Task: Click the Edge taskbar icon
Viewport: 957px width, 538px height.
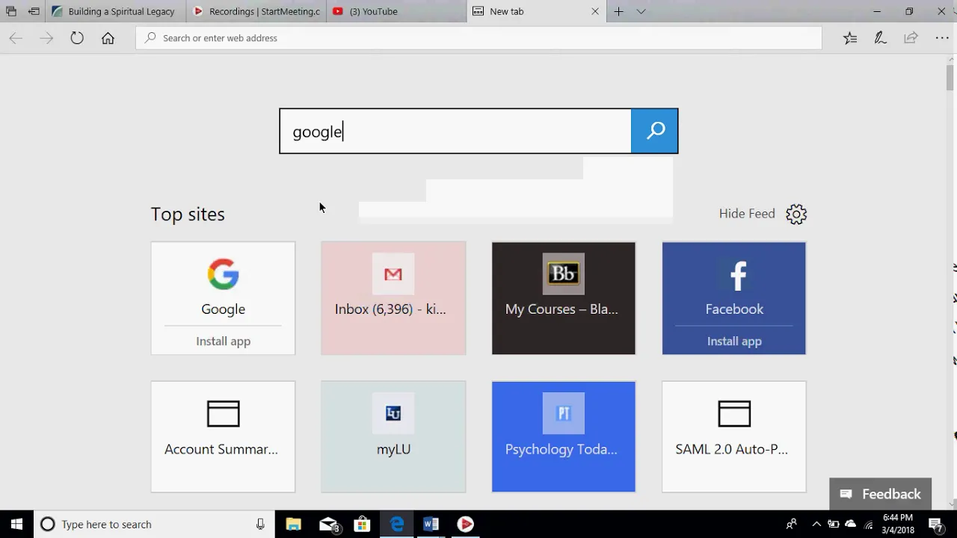Action: tap(396, 524)
